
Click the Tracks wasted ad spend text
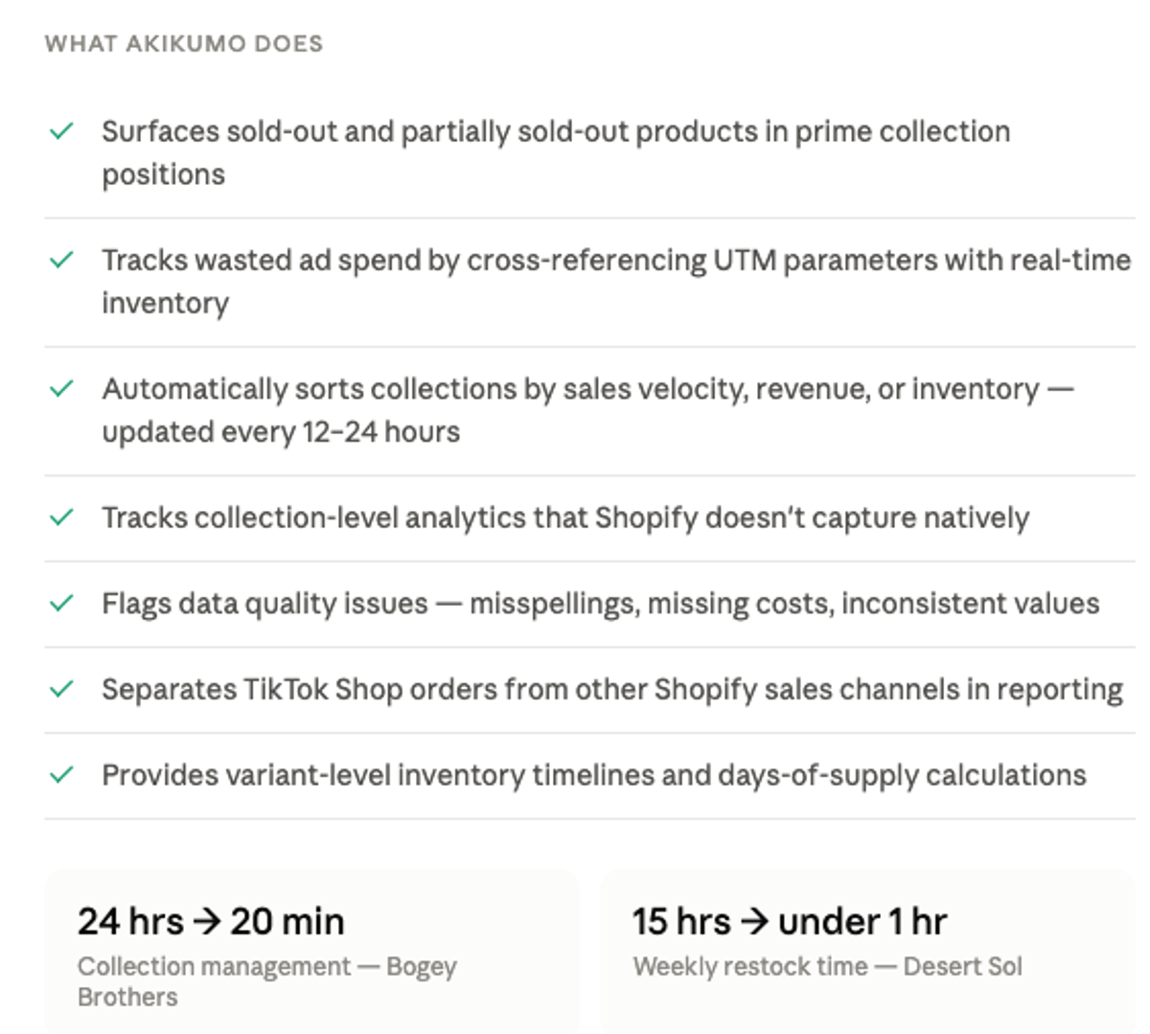click(x=616, y=281)
